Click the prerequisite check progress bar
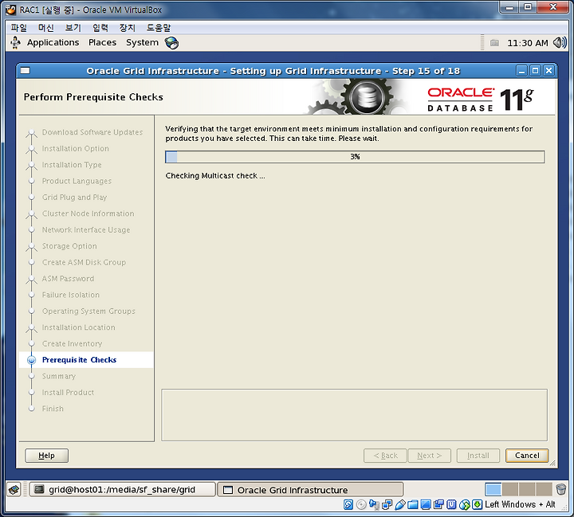 [x=355, y=157]
